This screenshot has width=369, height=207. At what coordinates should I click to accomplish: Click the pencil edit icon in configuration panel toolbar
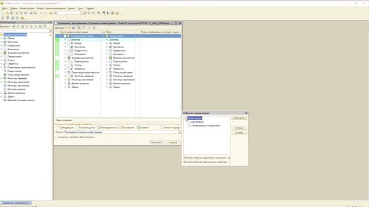point(18,26)
